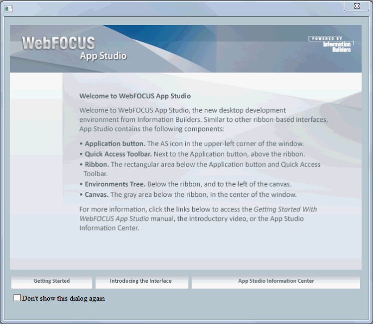Click the Information Builders logo

331,44
